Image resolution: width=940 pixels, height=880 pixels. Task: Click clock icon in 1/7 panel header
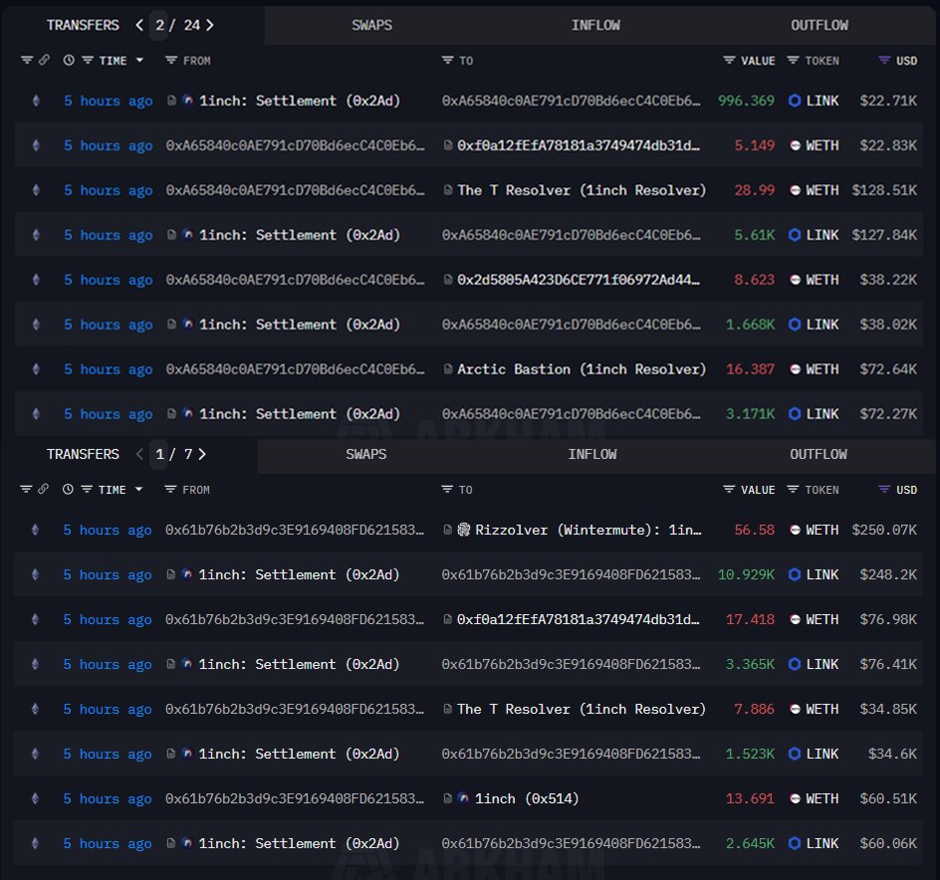pyautogui.click(x=68, y=489)
